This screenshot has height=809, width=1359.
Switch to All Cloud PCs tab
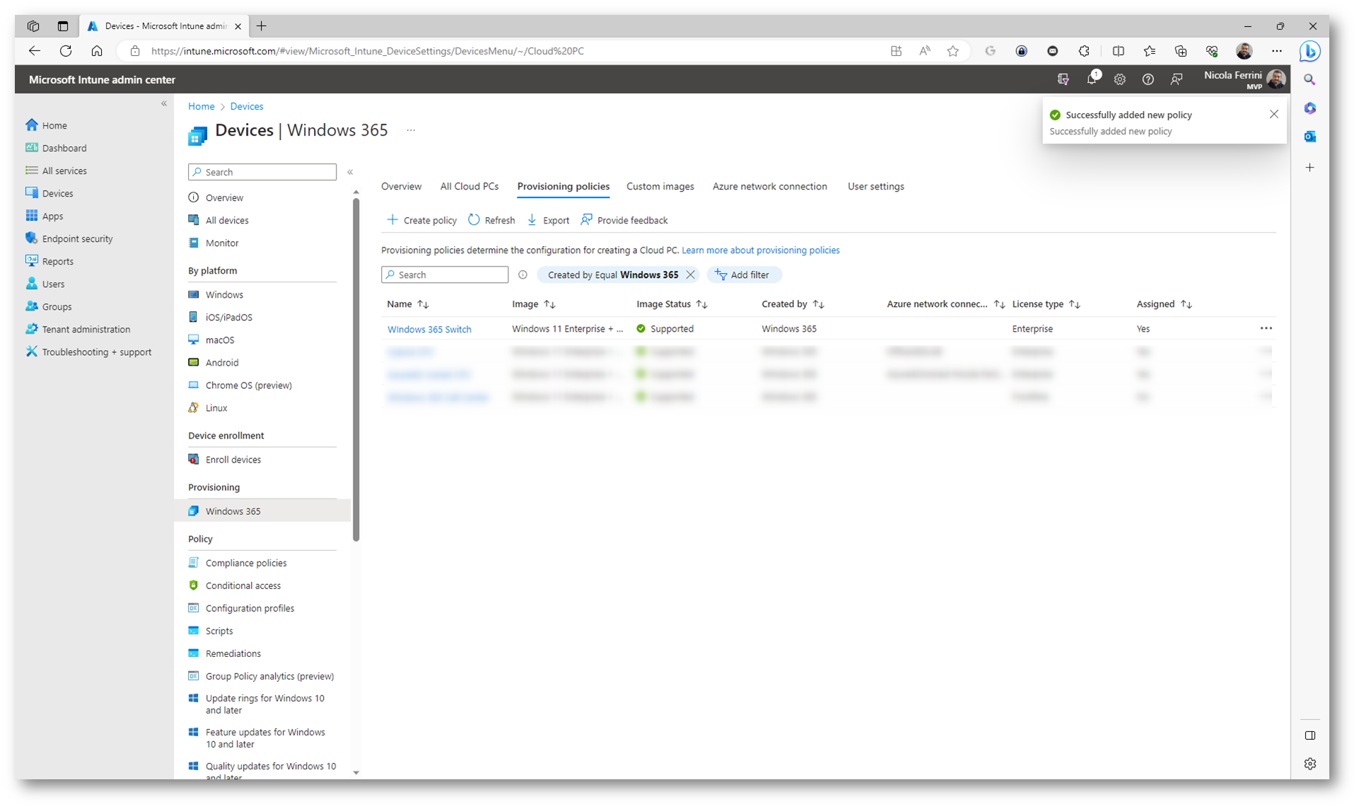[x=469, y=187]
